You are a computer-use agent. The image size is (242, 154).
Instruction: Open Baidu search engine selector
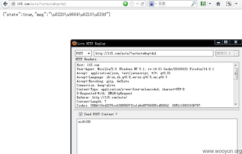coord(153,4)
